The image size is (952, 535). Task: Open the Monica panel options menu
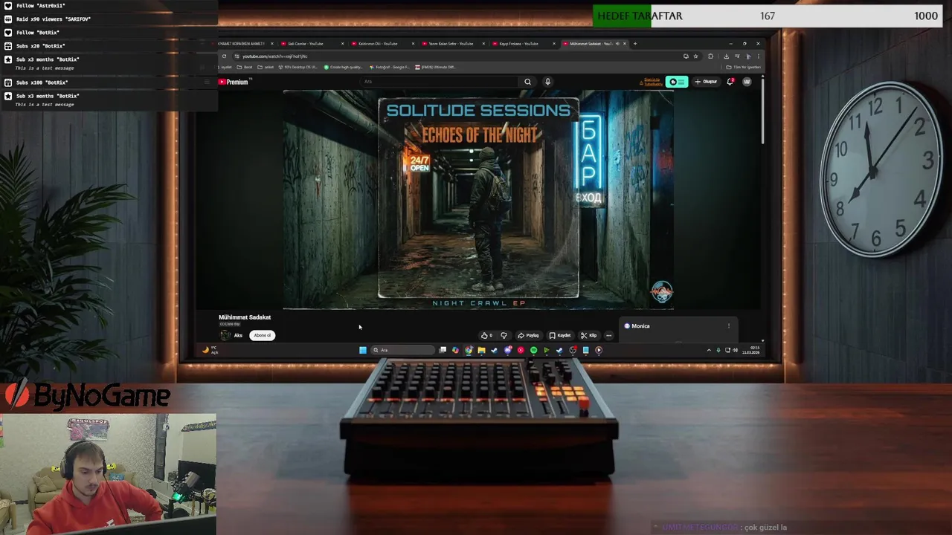(x=729, y=325)
